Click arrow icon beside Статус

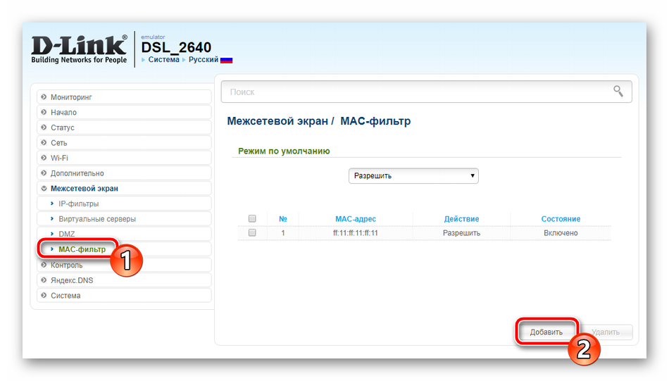44,127
